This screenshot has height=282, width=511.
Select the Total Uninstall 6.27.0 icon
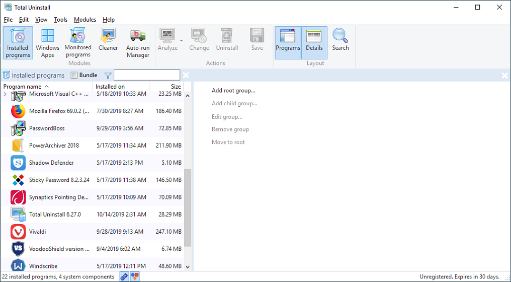18,215
